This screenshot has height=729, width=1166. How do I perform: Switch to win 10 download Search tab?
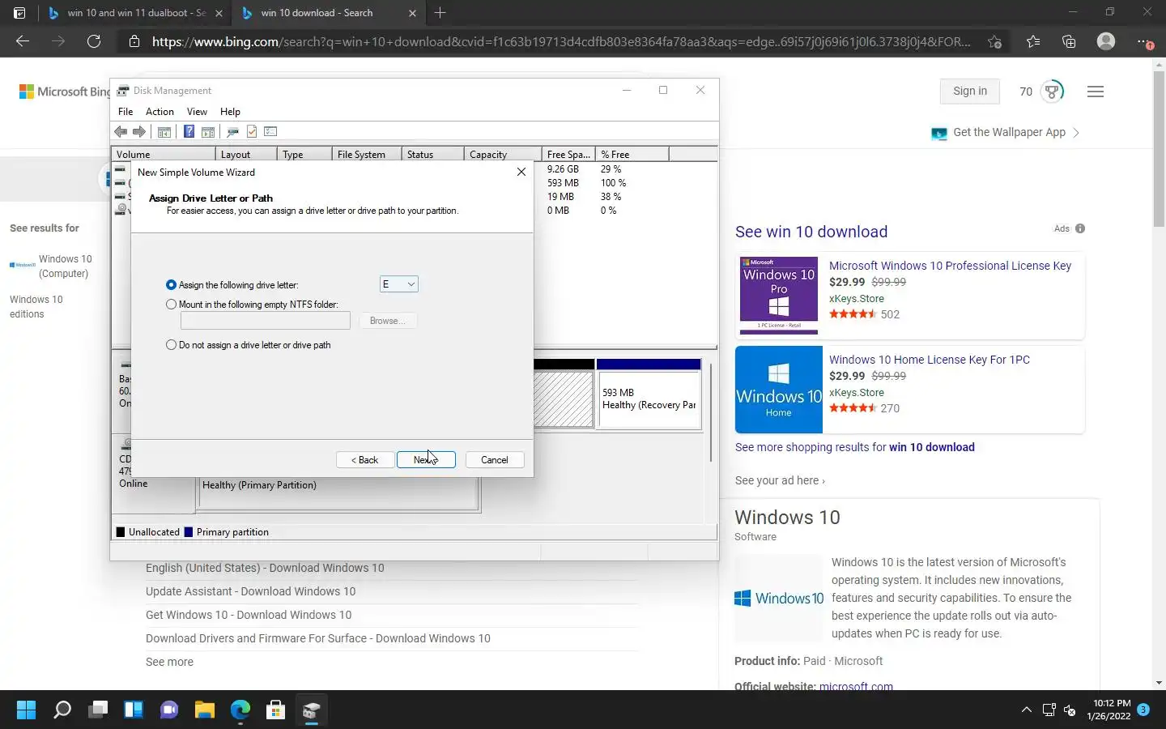328,13
